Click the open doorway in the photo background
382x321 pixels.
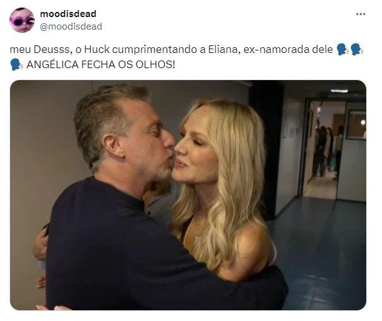323,148
